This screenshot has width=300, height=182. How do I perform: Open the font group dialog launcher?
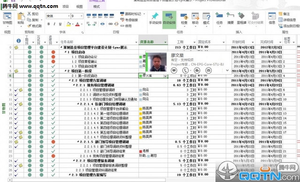click(83, 32)
